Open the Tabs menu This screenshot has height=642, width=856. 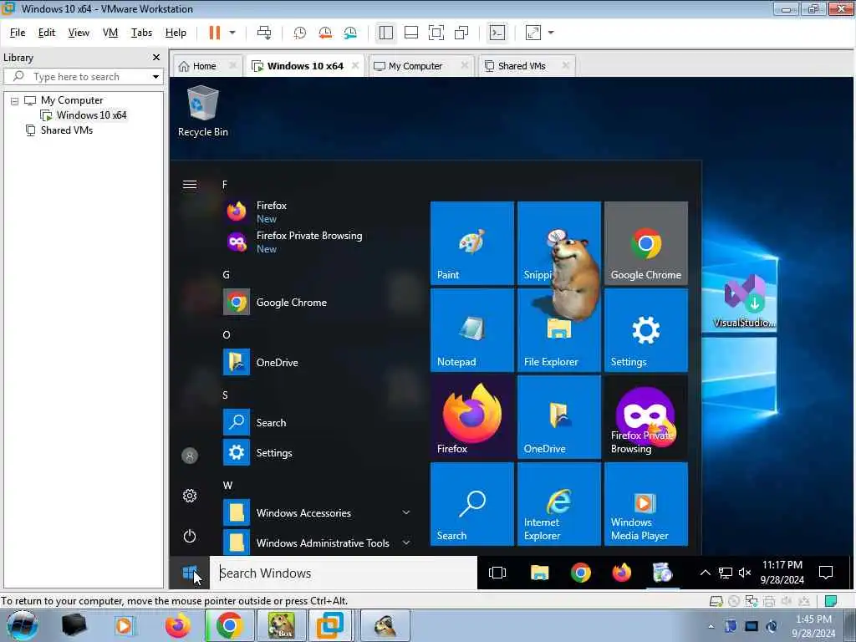(x=141, y=33)
